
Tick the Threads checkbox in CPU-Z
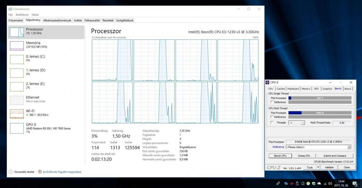[272, 123]
